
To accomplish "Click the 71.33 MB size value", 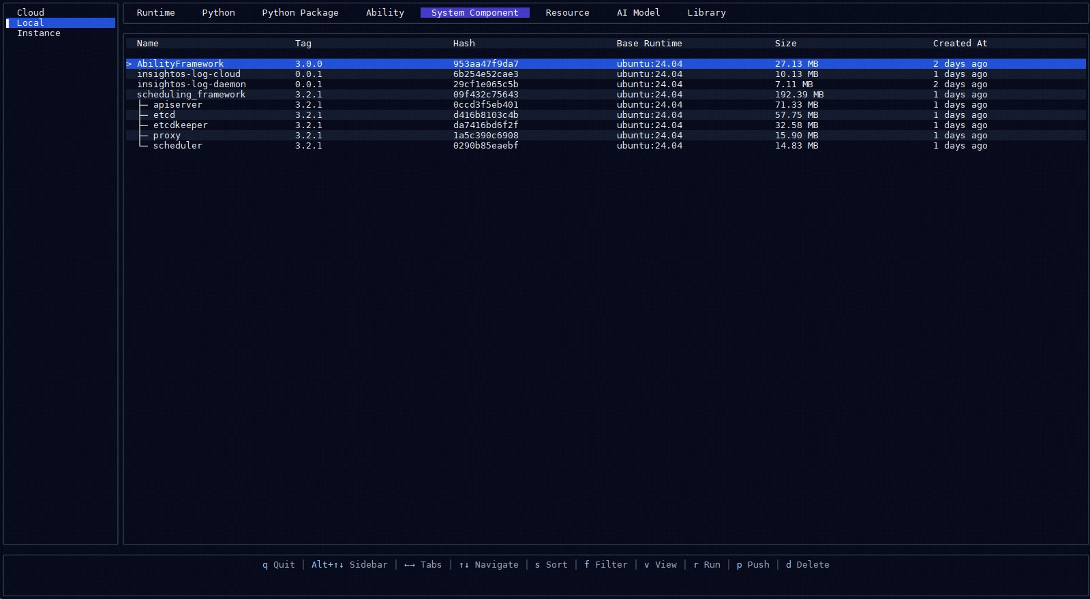I will pyautogui.click(x=797, y=104).
